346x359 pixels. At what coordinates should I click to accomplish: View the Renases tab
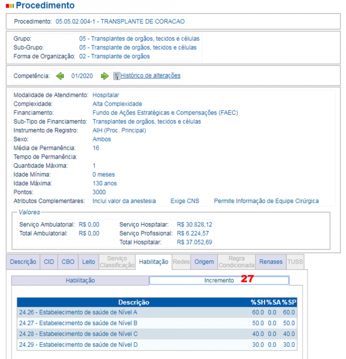271,262
